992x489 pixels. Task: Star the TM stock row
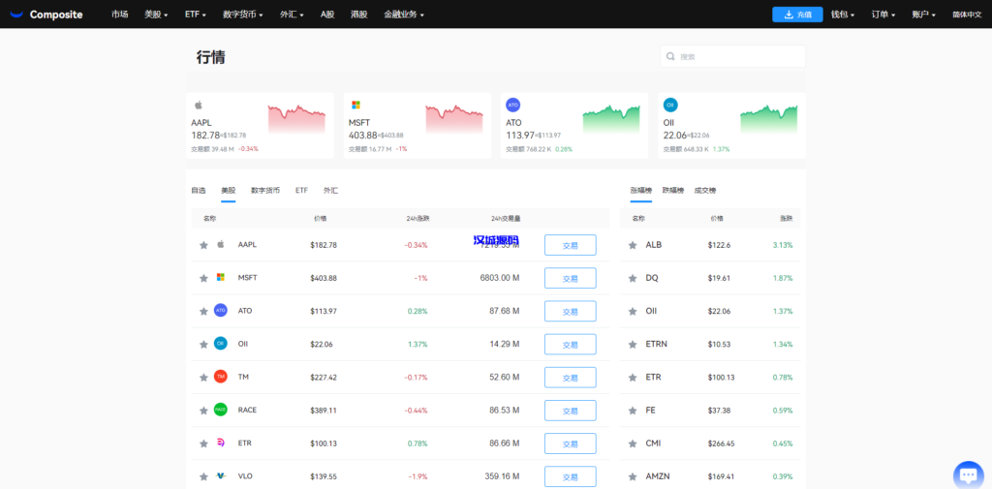[203, 377]
